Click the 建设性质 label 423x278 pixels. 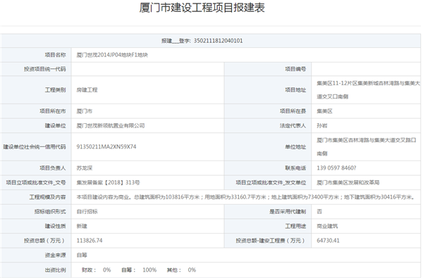pos(55,226)
